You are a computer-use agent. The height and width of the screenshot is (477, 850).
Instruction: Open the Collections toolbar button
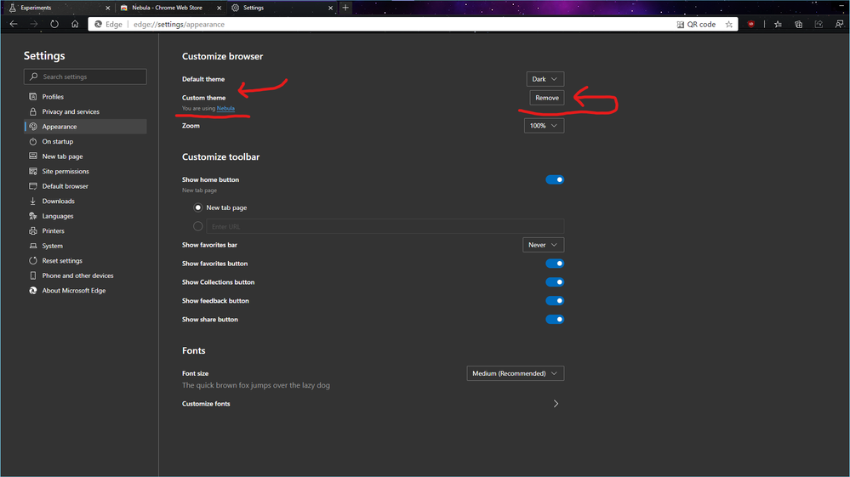coord(798,25)
